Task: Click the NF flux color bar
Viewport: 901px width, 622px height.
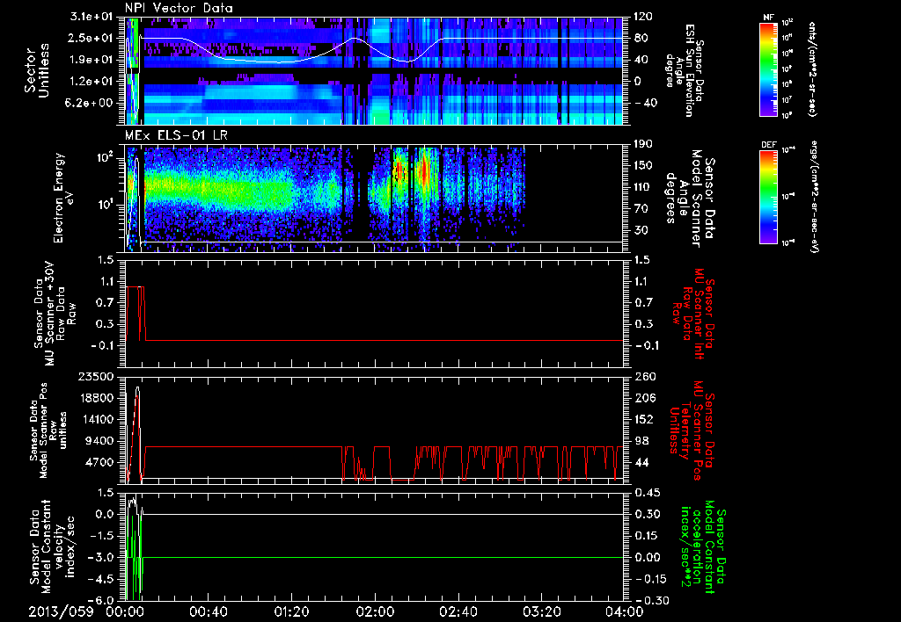Action: (768, 69)
